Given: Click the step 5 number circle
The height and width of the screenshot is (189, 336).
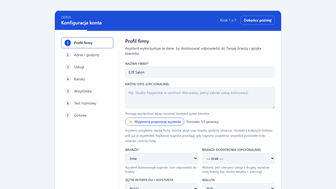Looking at the screenshot, I should (x=68, y=91).
